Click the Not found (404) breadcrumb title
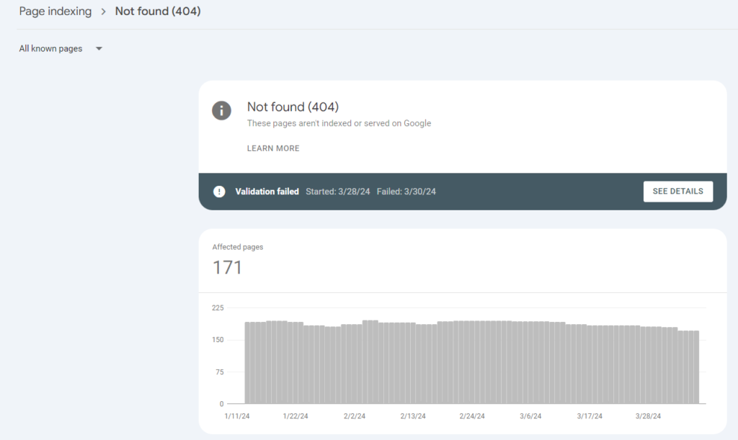Viewport: 738px width, 440px height. pyautogui.click(x=158, y=12)
